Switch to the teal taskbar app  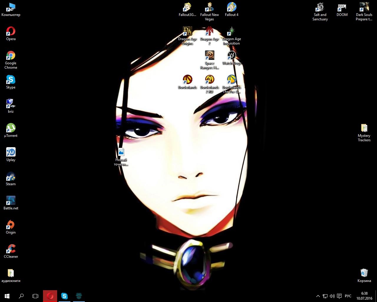pos(79,296)
